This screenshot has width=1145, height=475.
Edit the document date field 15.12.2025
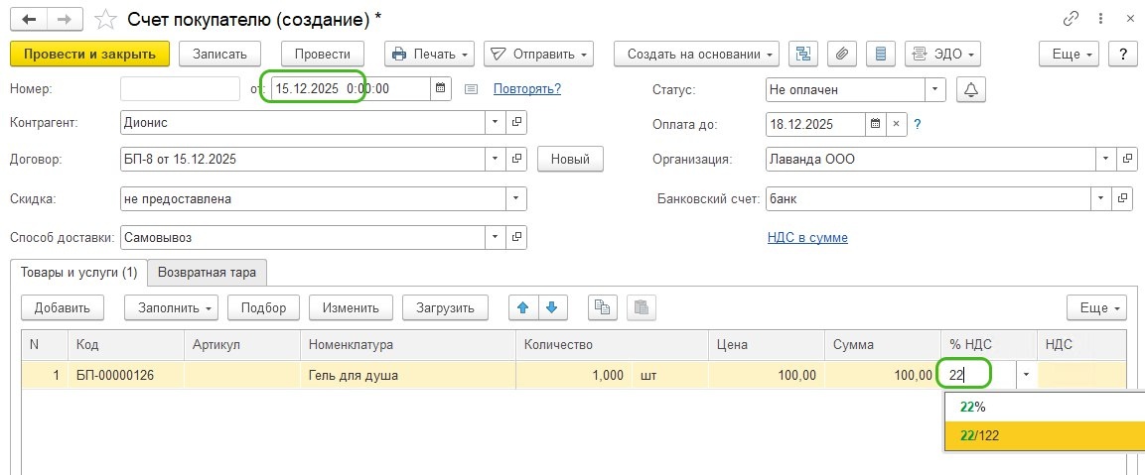pyautogui.click(x=351, y=89)
